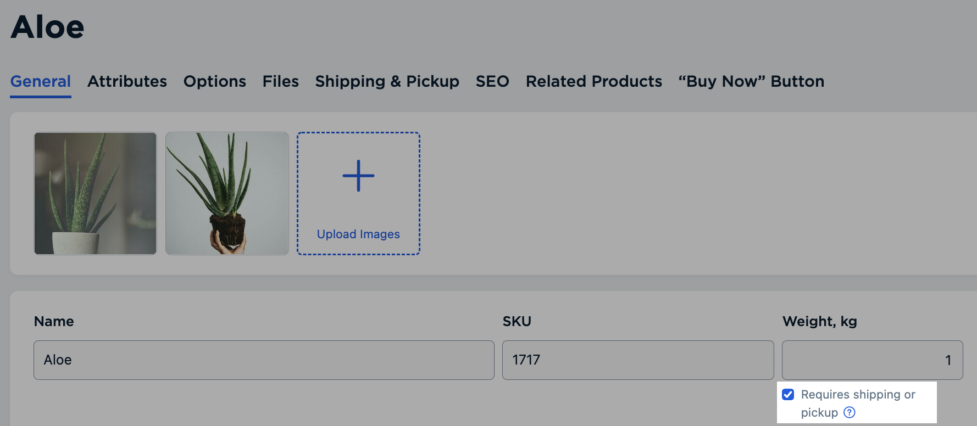Switch to the SEO tab
Image resolution: width=977 pixels, height=426 pixels.
tap(492, 81)
